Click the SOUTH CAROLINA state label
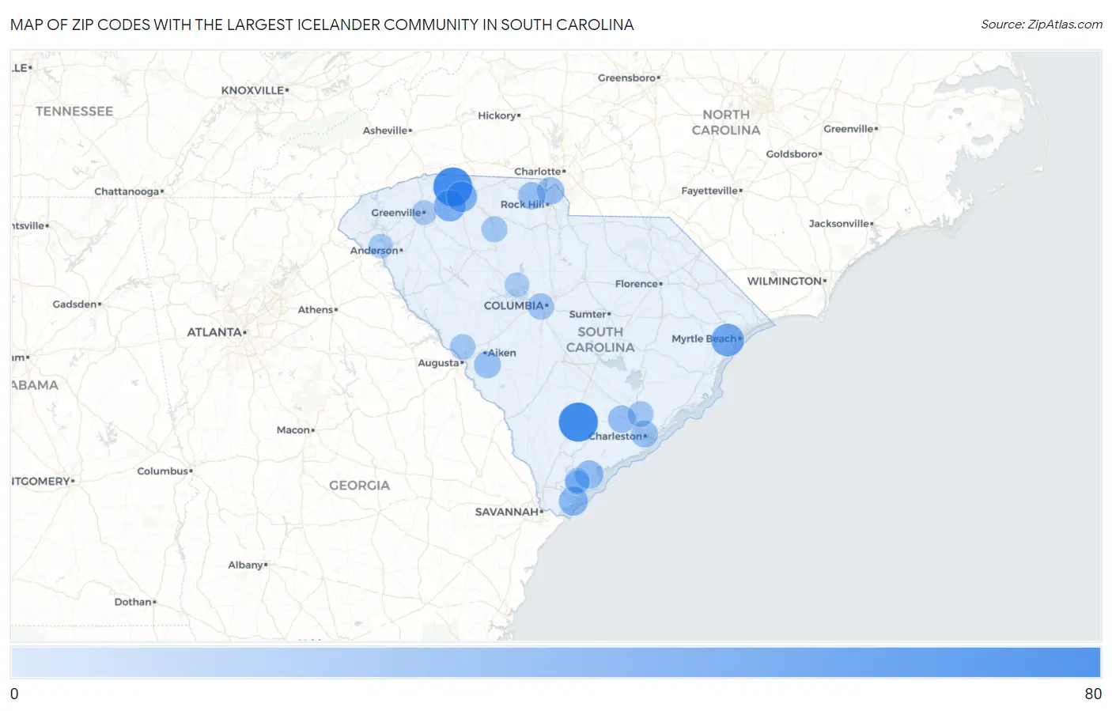 coord(600,339)
